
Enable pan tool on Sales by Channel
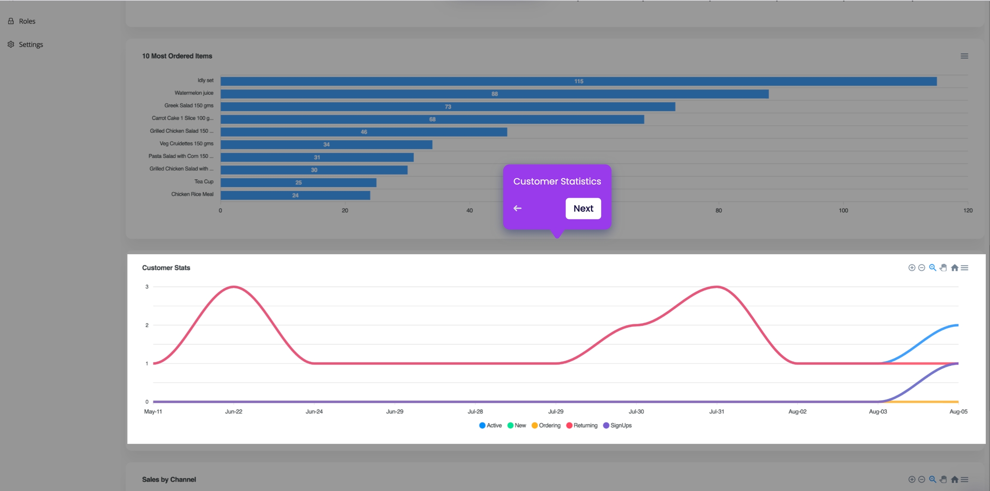943,479
